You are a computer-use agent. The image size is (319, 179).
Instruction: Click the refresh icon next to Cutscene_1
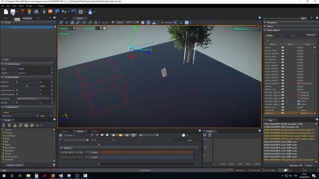(x=87, y=135)
